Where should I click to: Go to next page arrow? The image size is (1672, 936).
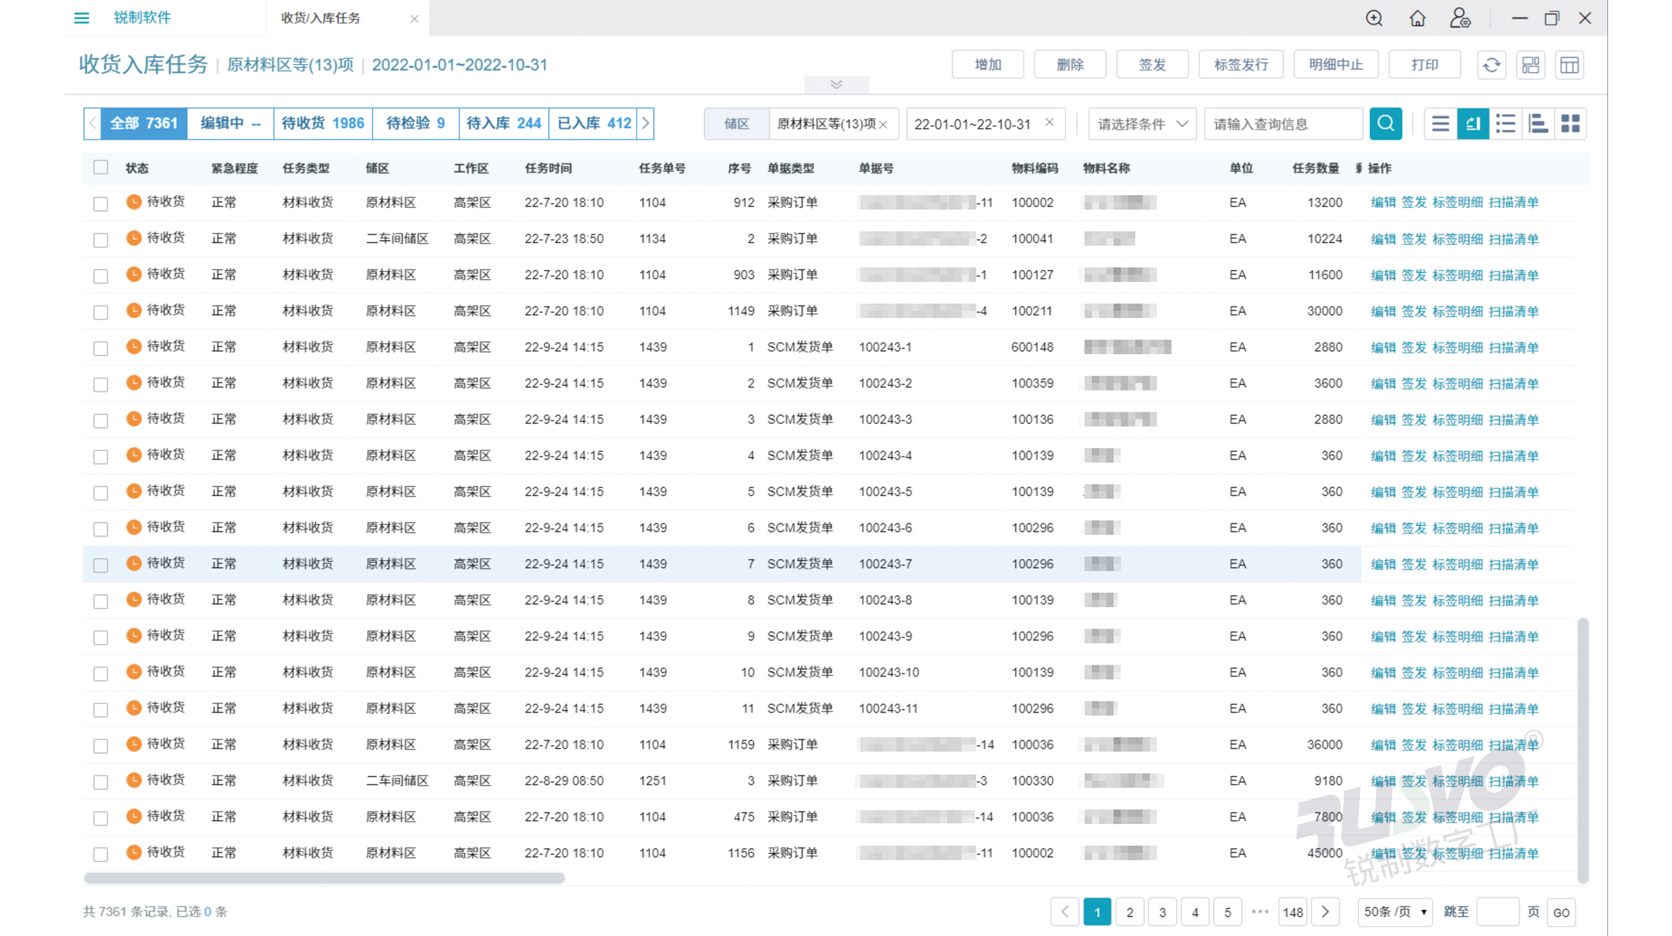pos(1325,912)
